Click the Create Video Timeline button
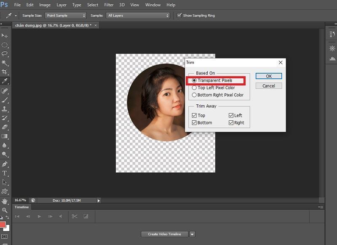Image resolution: width=337 pixels, height=245 pixels. 164,234
